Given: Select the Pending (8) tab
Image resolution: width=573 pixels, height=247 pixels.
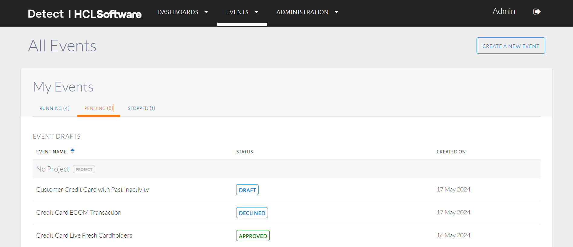Looking at the screenshot, I should point(99,108).
